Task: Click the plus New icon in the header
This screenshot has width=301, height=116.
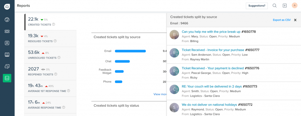Action: tap(285, 6)
